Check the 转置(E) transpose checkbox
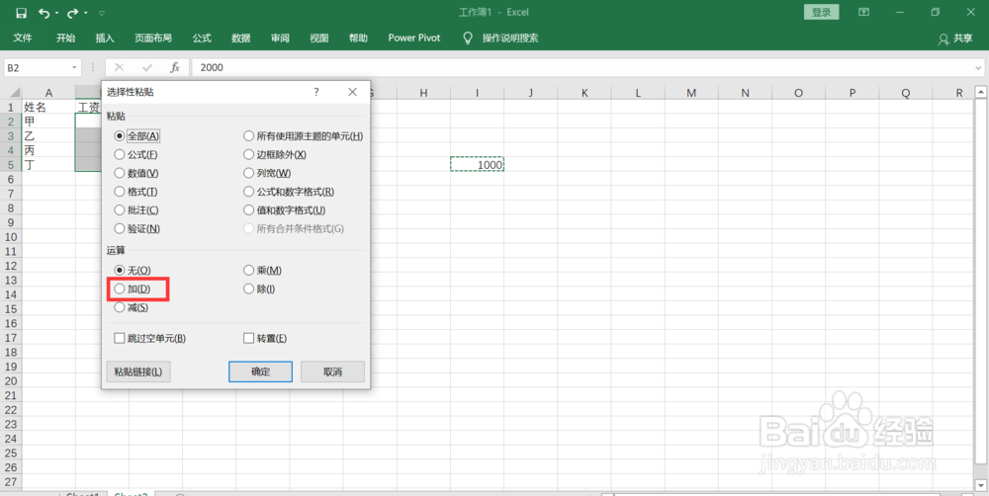This screenshot has width=989, height=496. click(x=265, y=339)
